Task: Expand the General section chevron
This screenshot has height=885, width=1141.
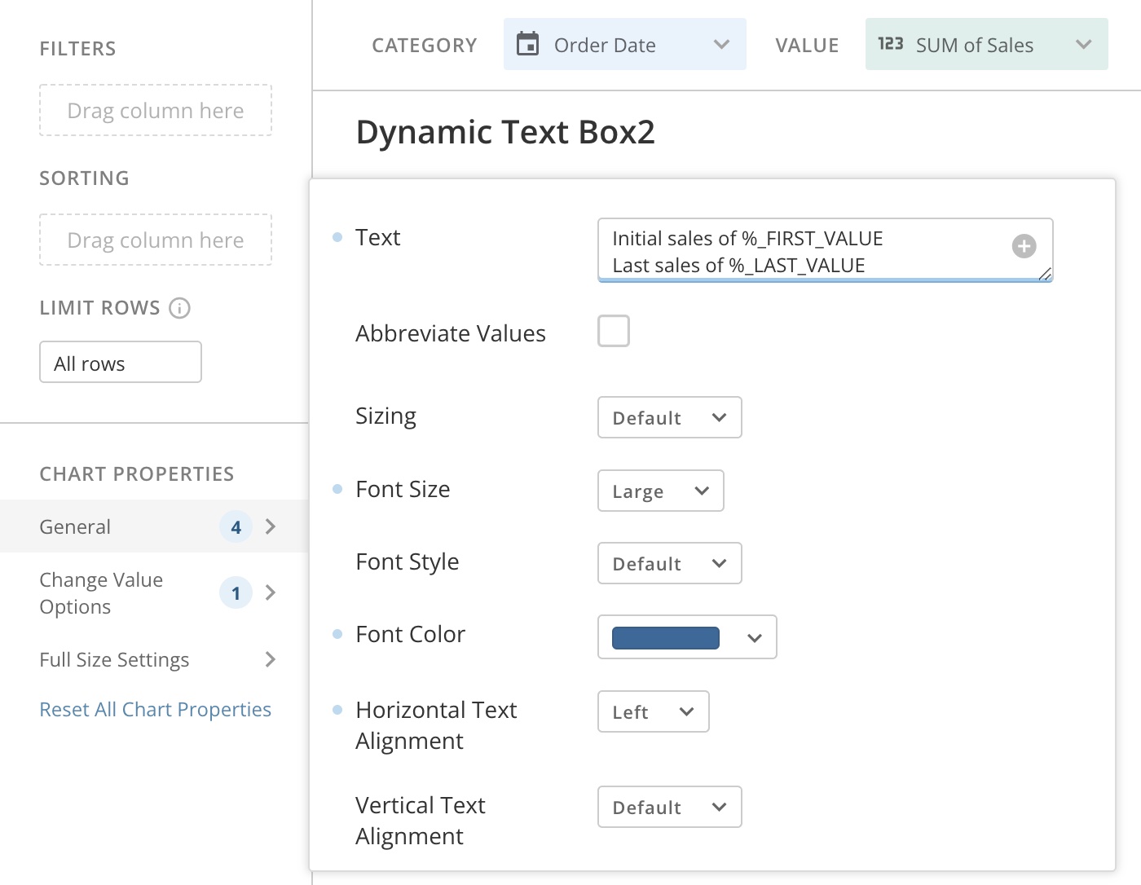Action: (x=272, y=526)
